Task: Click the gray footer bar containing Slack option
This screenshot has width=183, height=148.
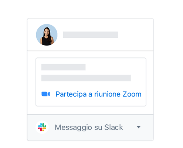Action: coord(90,128)
